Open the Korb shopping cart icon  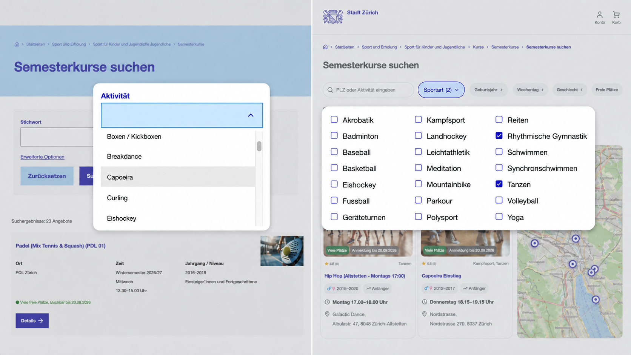[x=616, y=17]
